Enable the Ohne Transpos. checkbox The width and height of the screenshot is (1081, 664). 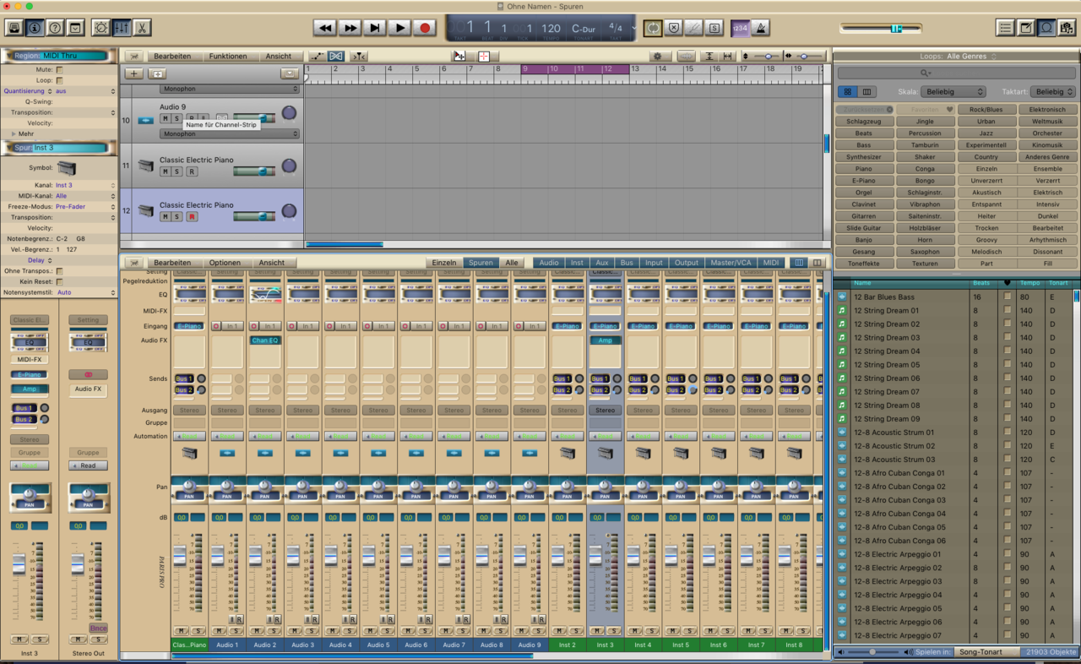click(x=59, y=271)
